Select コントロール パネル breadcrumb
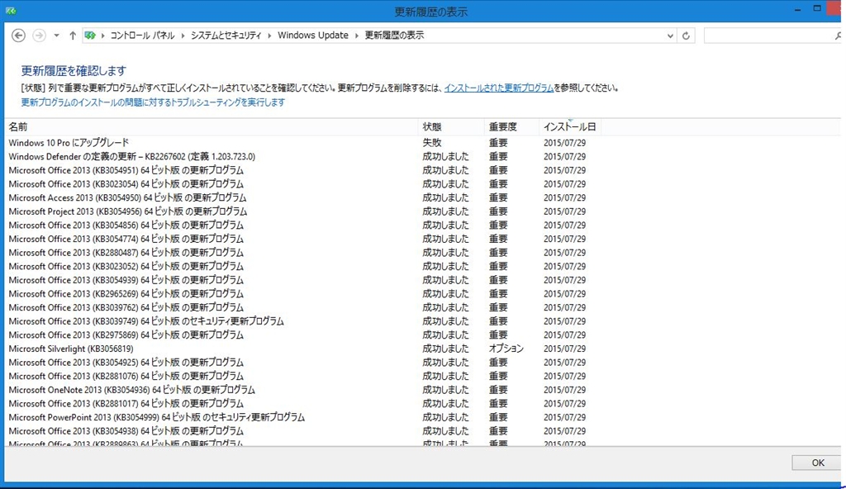Viewport: 846px width, 489px height. (x=142, y=36)
